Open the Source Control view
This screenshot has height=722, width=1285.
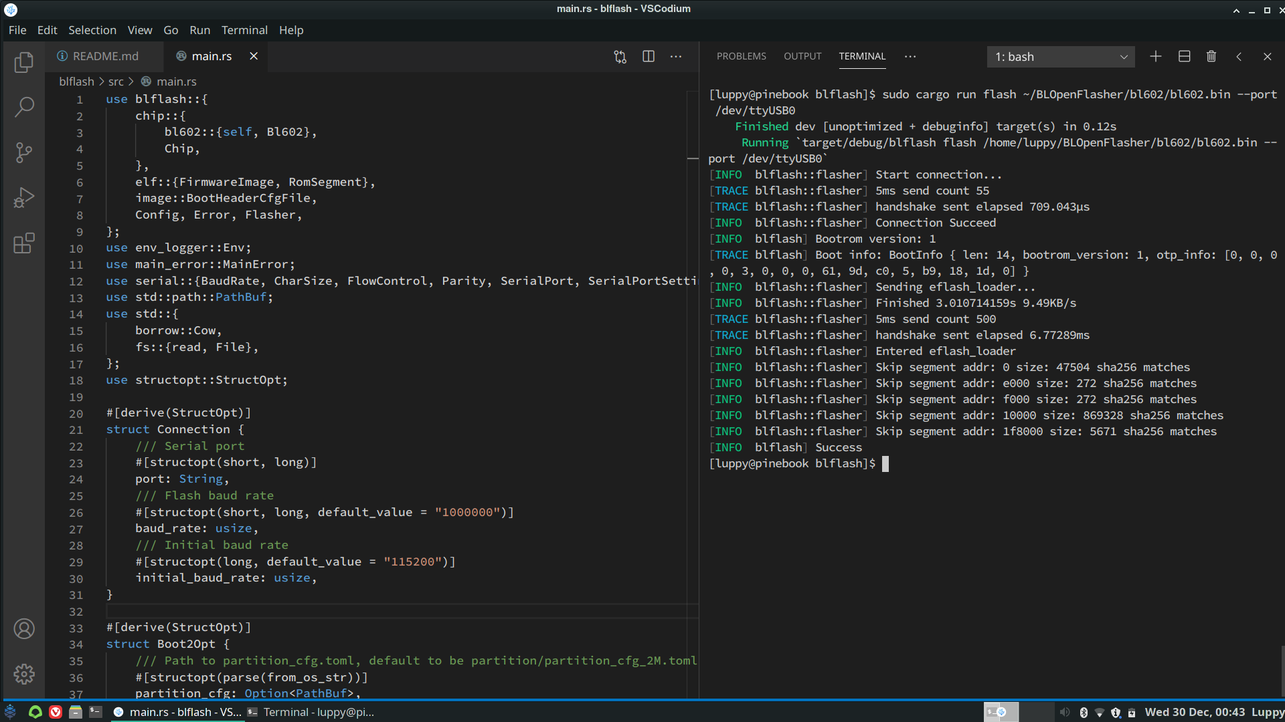pyautogui.click(x=24, y=152)
